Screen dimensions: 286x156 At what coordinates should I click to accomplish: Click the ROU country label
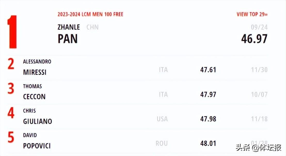[x=162, y=143]
